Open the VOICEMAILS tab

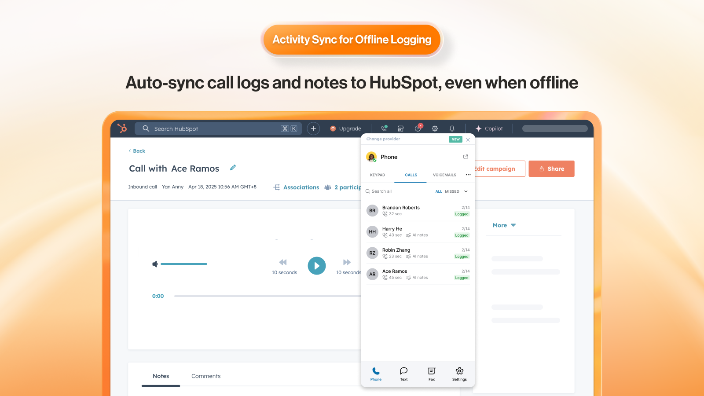coord(444,175)
